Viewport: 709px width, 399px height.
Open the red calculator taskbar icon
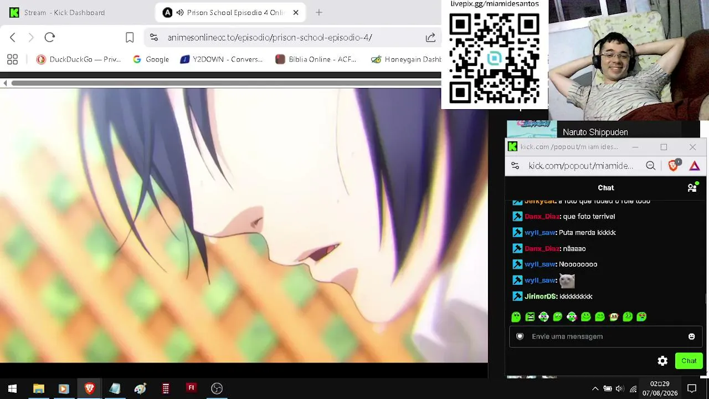pyautogui.click(x=166, y=388)
